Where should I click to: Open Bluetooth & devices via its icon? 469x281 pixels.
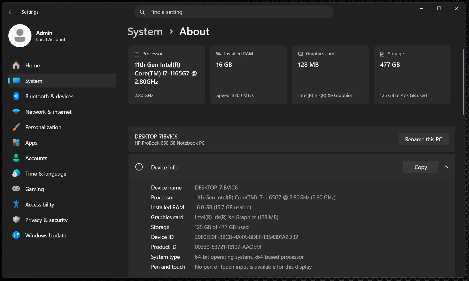click(16, 96)
